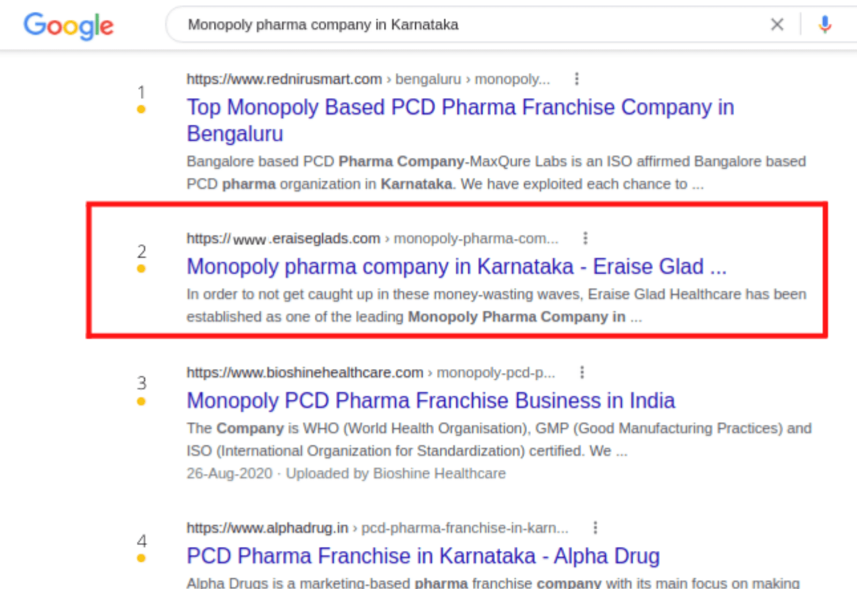Click the alphadrug.in URL breadcrumb
The image size is (857, 589).
pyautogui.click(x=267, y=528)
